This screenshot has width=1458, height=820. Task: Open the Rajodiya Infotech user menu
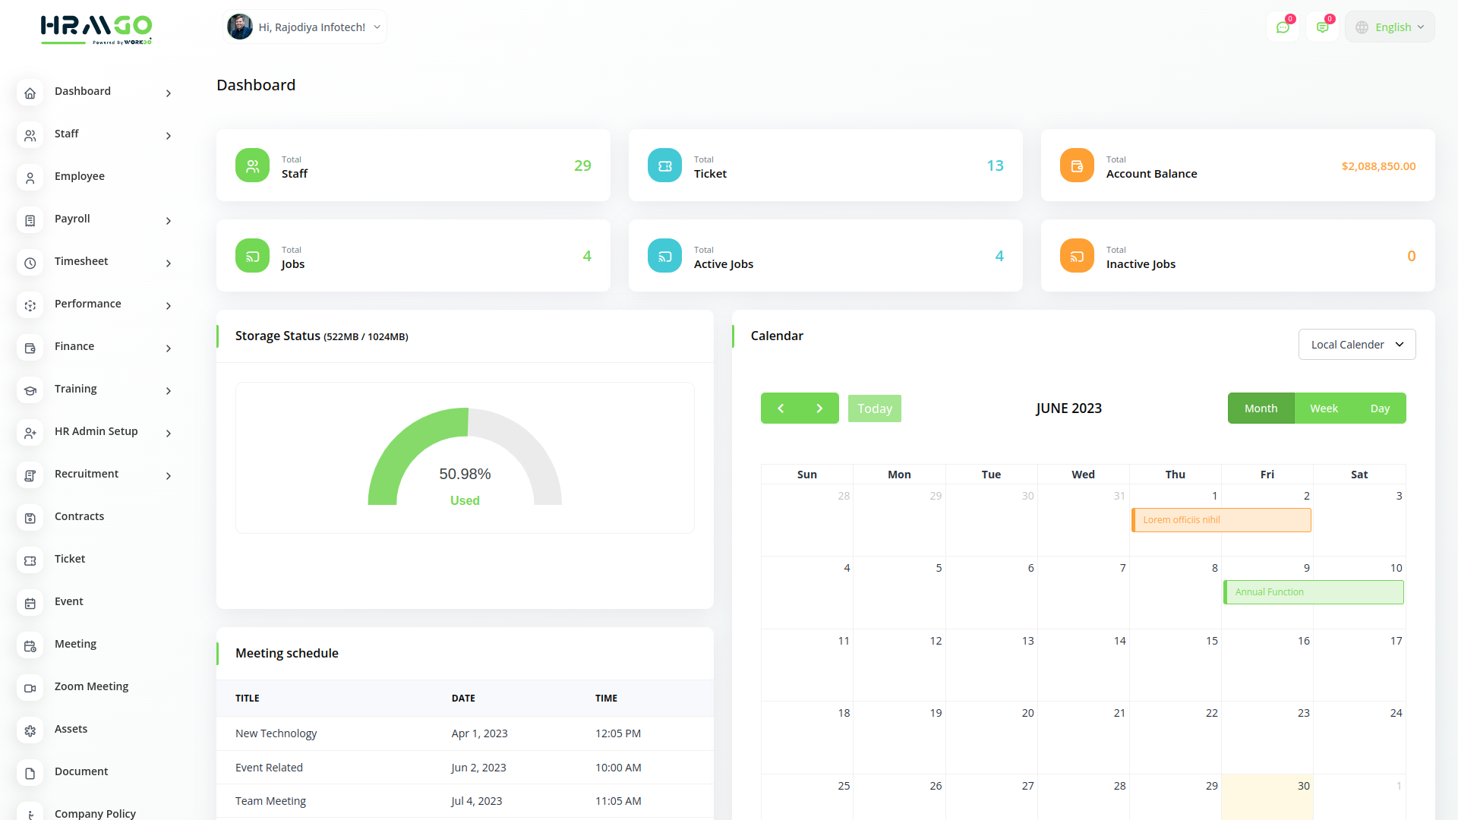point(305,27)
